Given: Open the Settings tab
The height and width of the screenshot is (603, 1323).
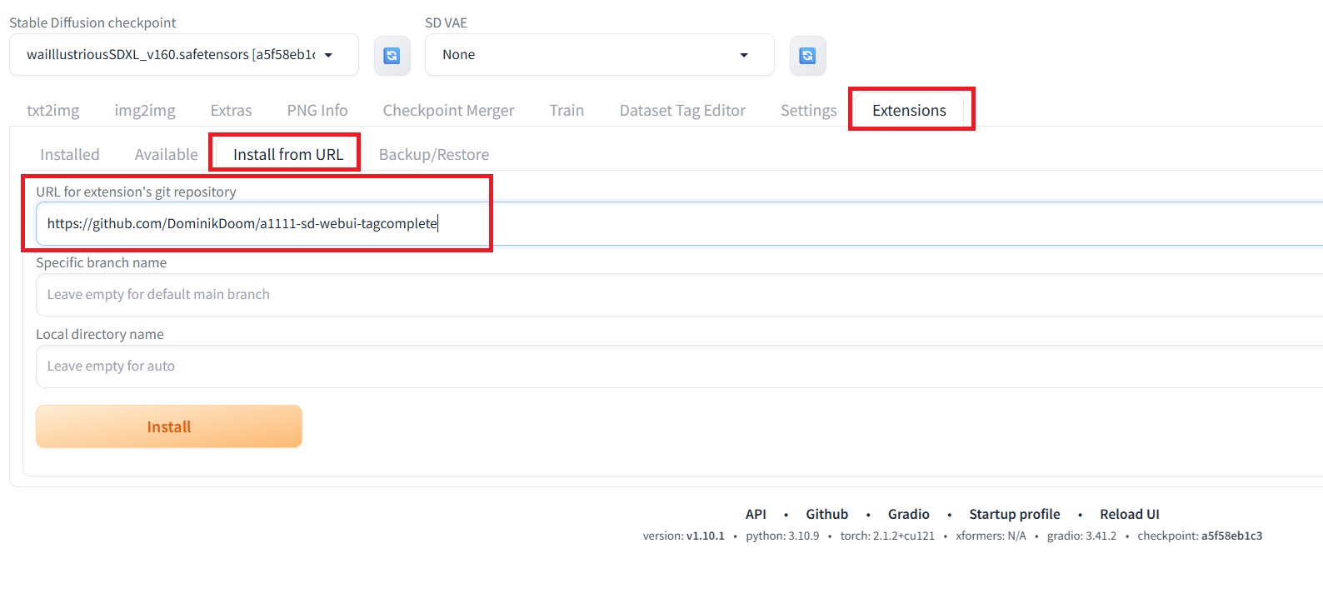Looking at the screenshot, I should click(x=808, y=111).
